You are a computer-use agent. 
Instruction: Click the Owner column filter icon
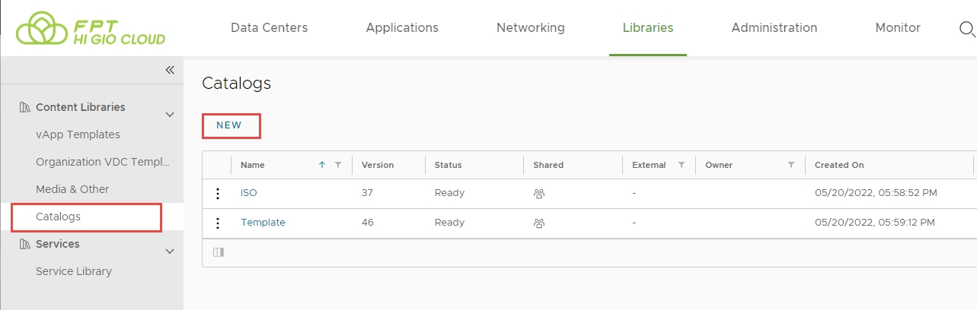coord(791,165)
